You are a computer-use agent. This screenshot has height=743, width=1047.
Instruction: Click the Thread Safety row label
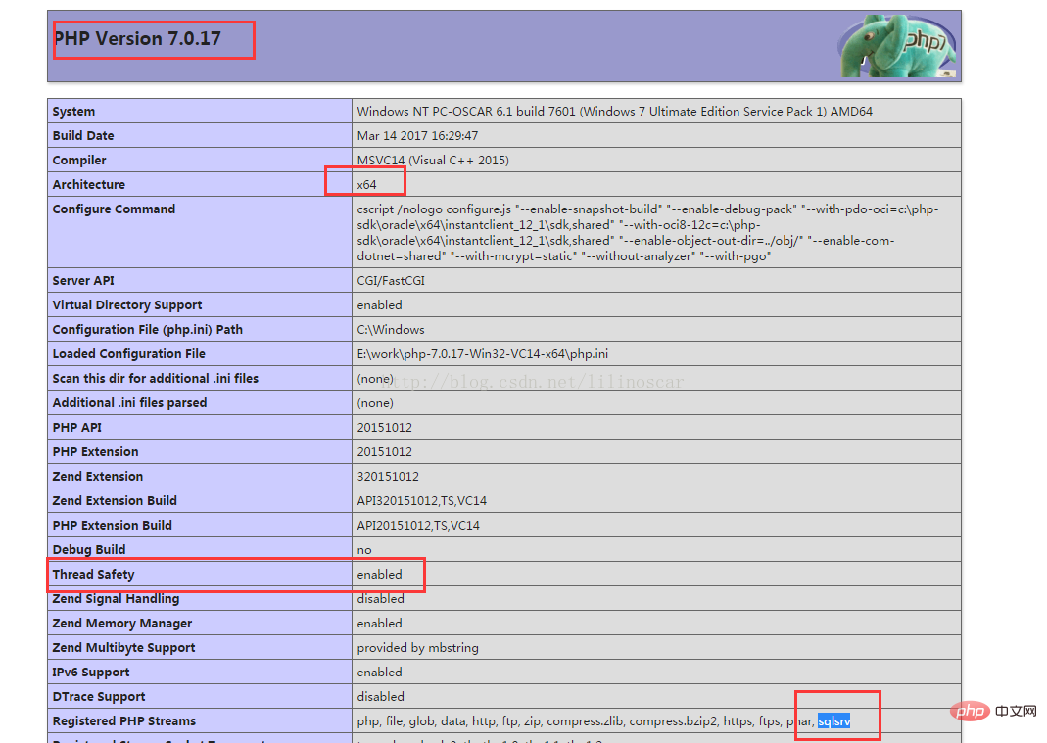[94, 575]
